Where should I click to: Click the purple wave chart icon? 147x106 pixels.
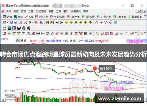coord(21,23)
